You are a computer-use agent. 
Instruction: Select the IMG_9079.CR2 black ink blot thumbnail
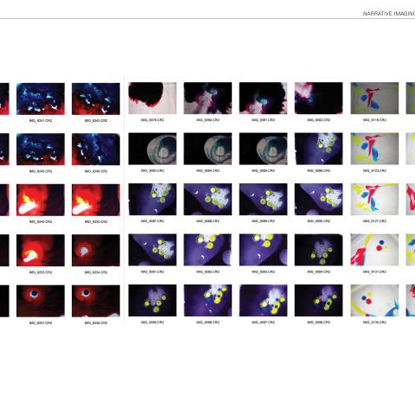pyautogui.click(x=152, y=99)
